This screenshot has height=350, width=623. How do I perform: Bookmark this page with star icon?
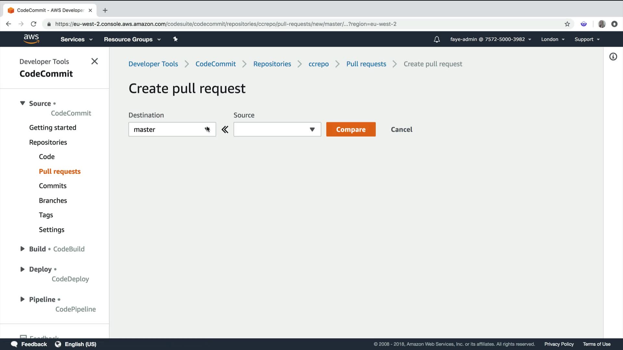567,24
